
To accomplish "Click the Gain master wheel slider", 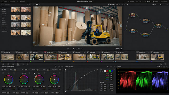I will coord(39,90).
